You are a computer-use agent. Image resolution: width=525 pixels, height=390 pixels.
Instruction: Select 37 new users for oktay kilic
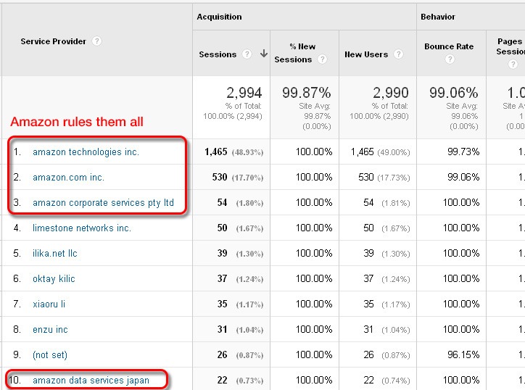click(368, 279)
